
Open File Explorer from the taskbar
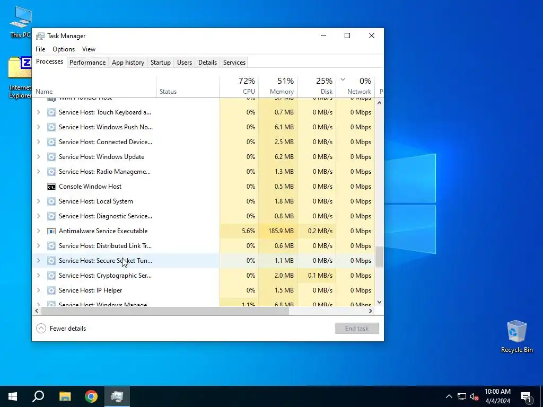click(65, 396)
